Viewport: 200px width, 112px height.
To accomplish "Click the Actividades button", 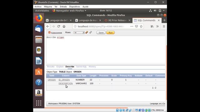I will [42, 11].
